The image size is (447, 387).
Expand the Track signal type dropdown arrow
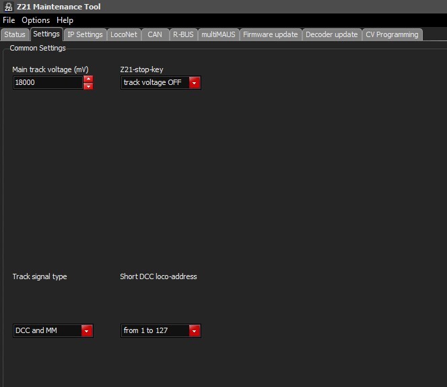(x=87, y=331)
